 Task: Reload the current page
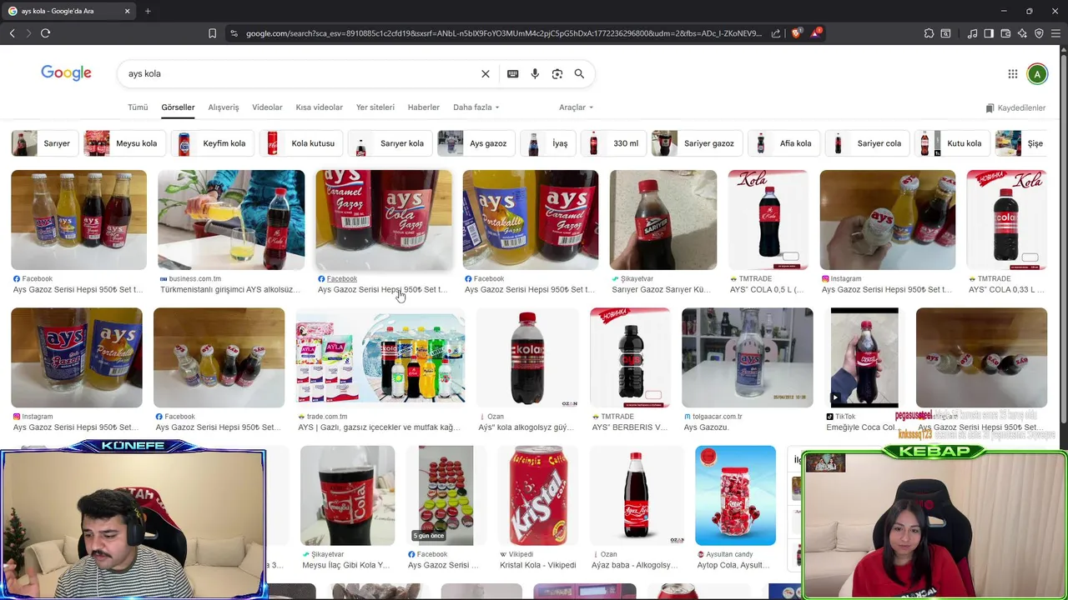click(x=45, y=33)
